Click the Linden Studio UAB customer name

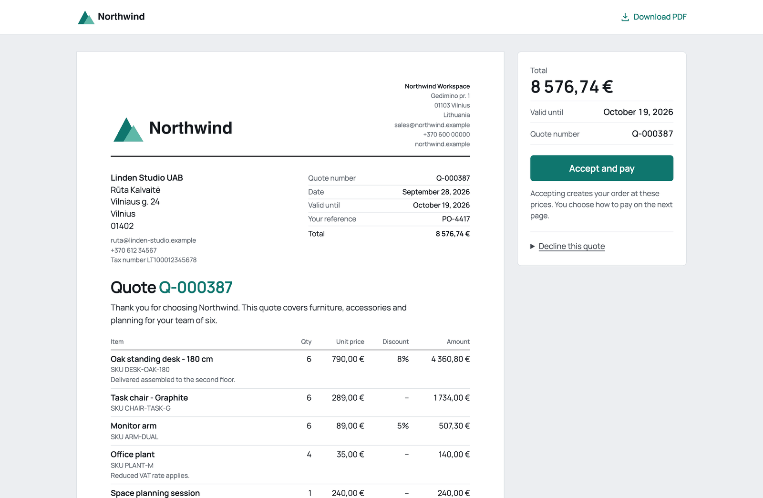147,178
